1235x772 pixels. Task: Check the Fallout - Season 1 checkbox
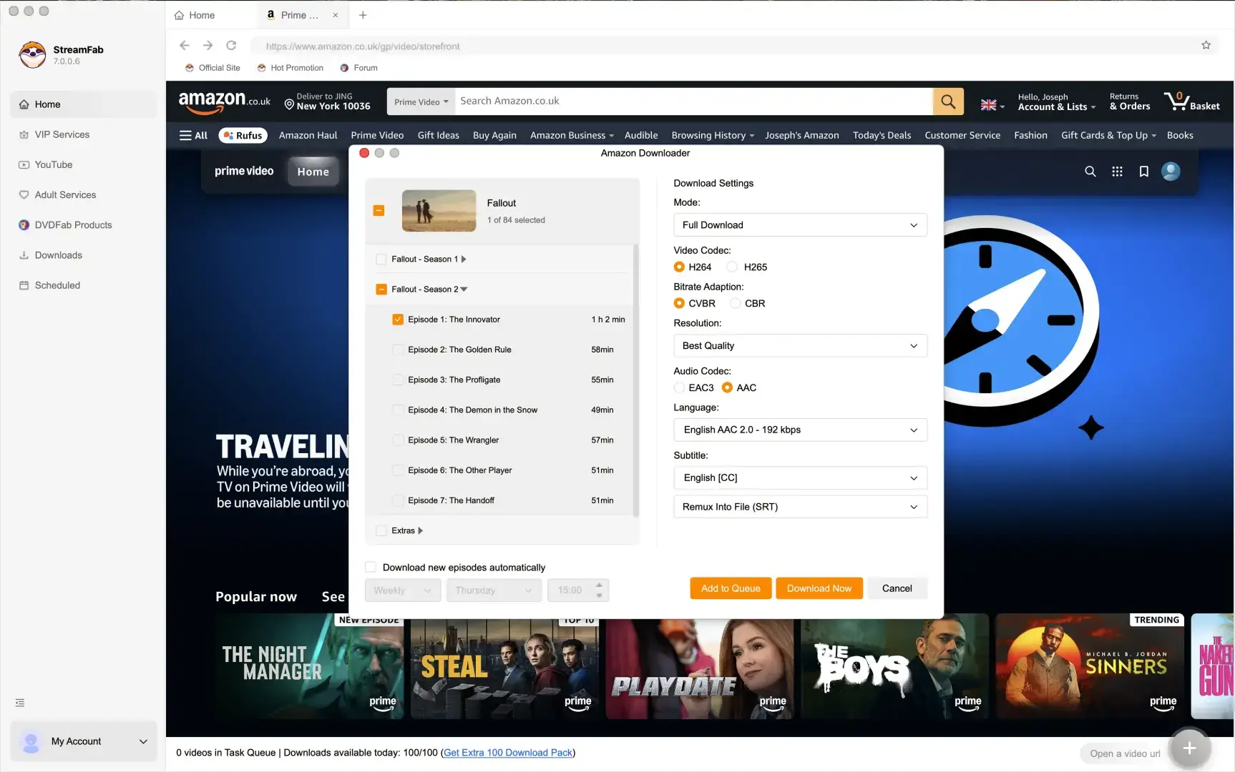(x=381, y=259)
